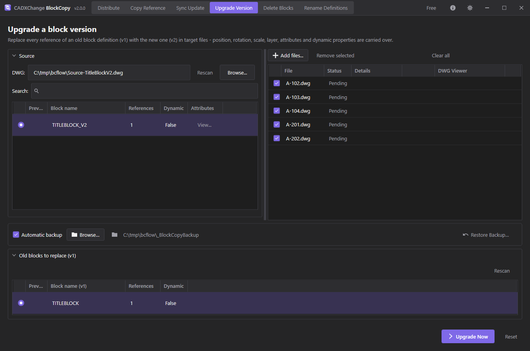Click the Attributes column header

tap(205, 108)
